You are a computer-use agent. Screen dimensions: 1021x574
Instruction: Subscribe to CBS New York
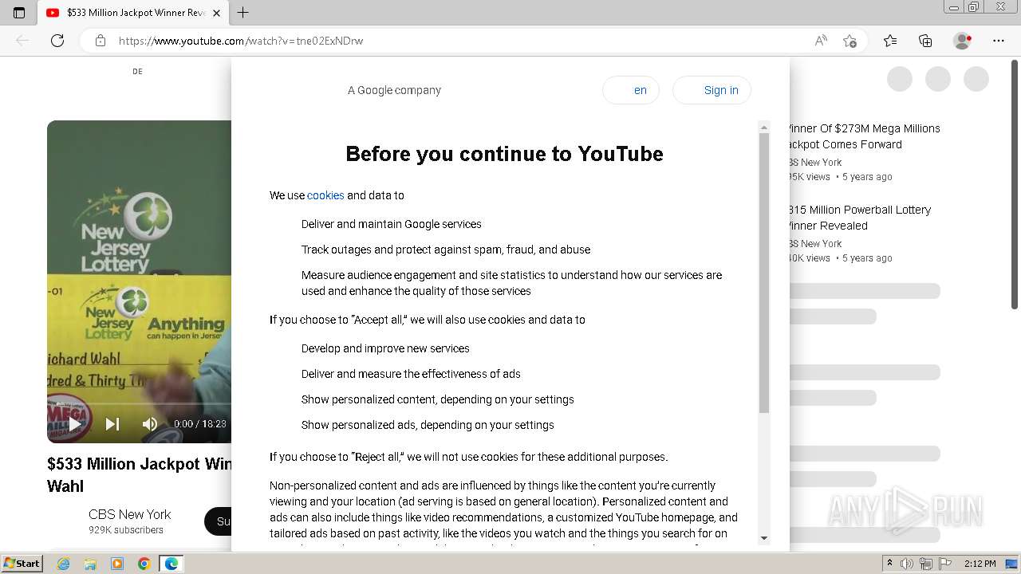click(x=219, y=521)
